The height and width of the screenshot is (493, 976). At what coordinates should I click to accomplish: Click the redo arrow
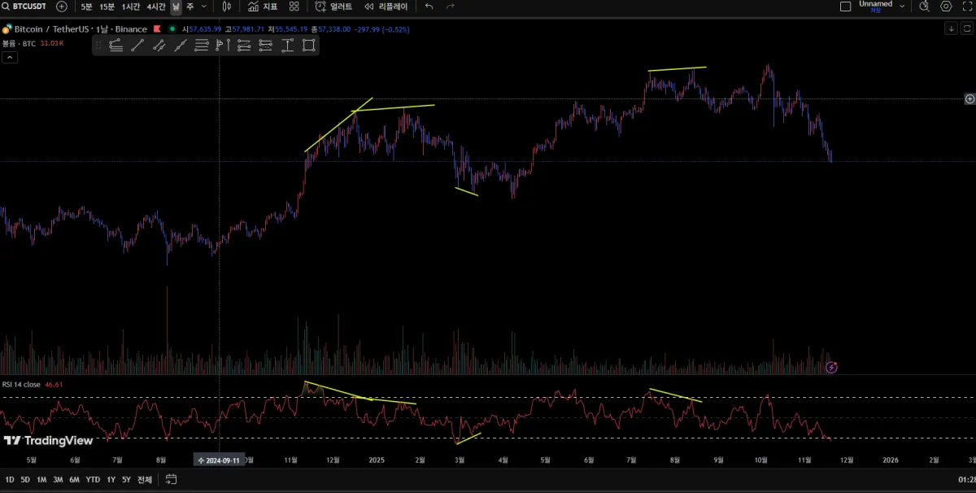point(451,7)
